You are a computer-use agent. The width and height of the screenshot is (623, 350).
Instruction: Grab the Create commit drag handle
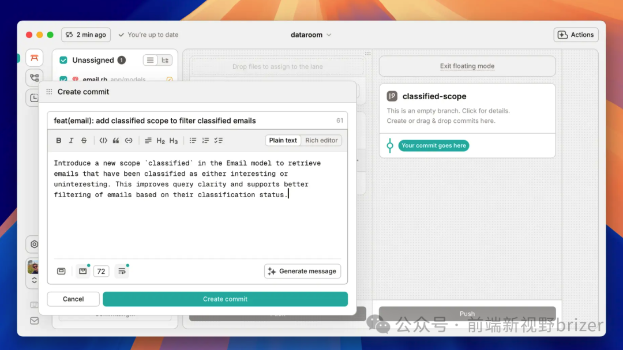pyautogui.click(x=49, y=92)
